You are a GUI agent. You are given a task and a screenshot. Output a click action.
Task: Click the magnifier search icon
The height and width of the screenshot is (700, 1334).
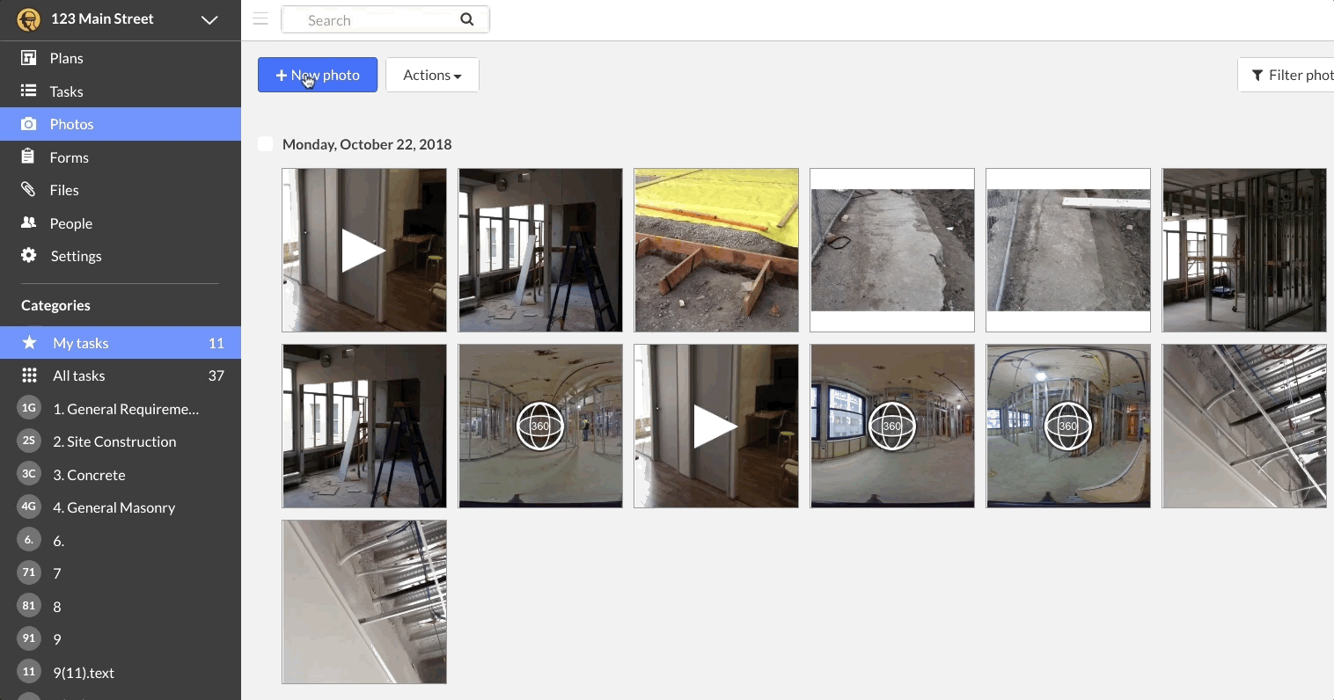tap(467, 19)
